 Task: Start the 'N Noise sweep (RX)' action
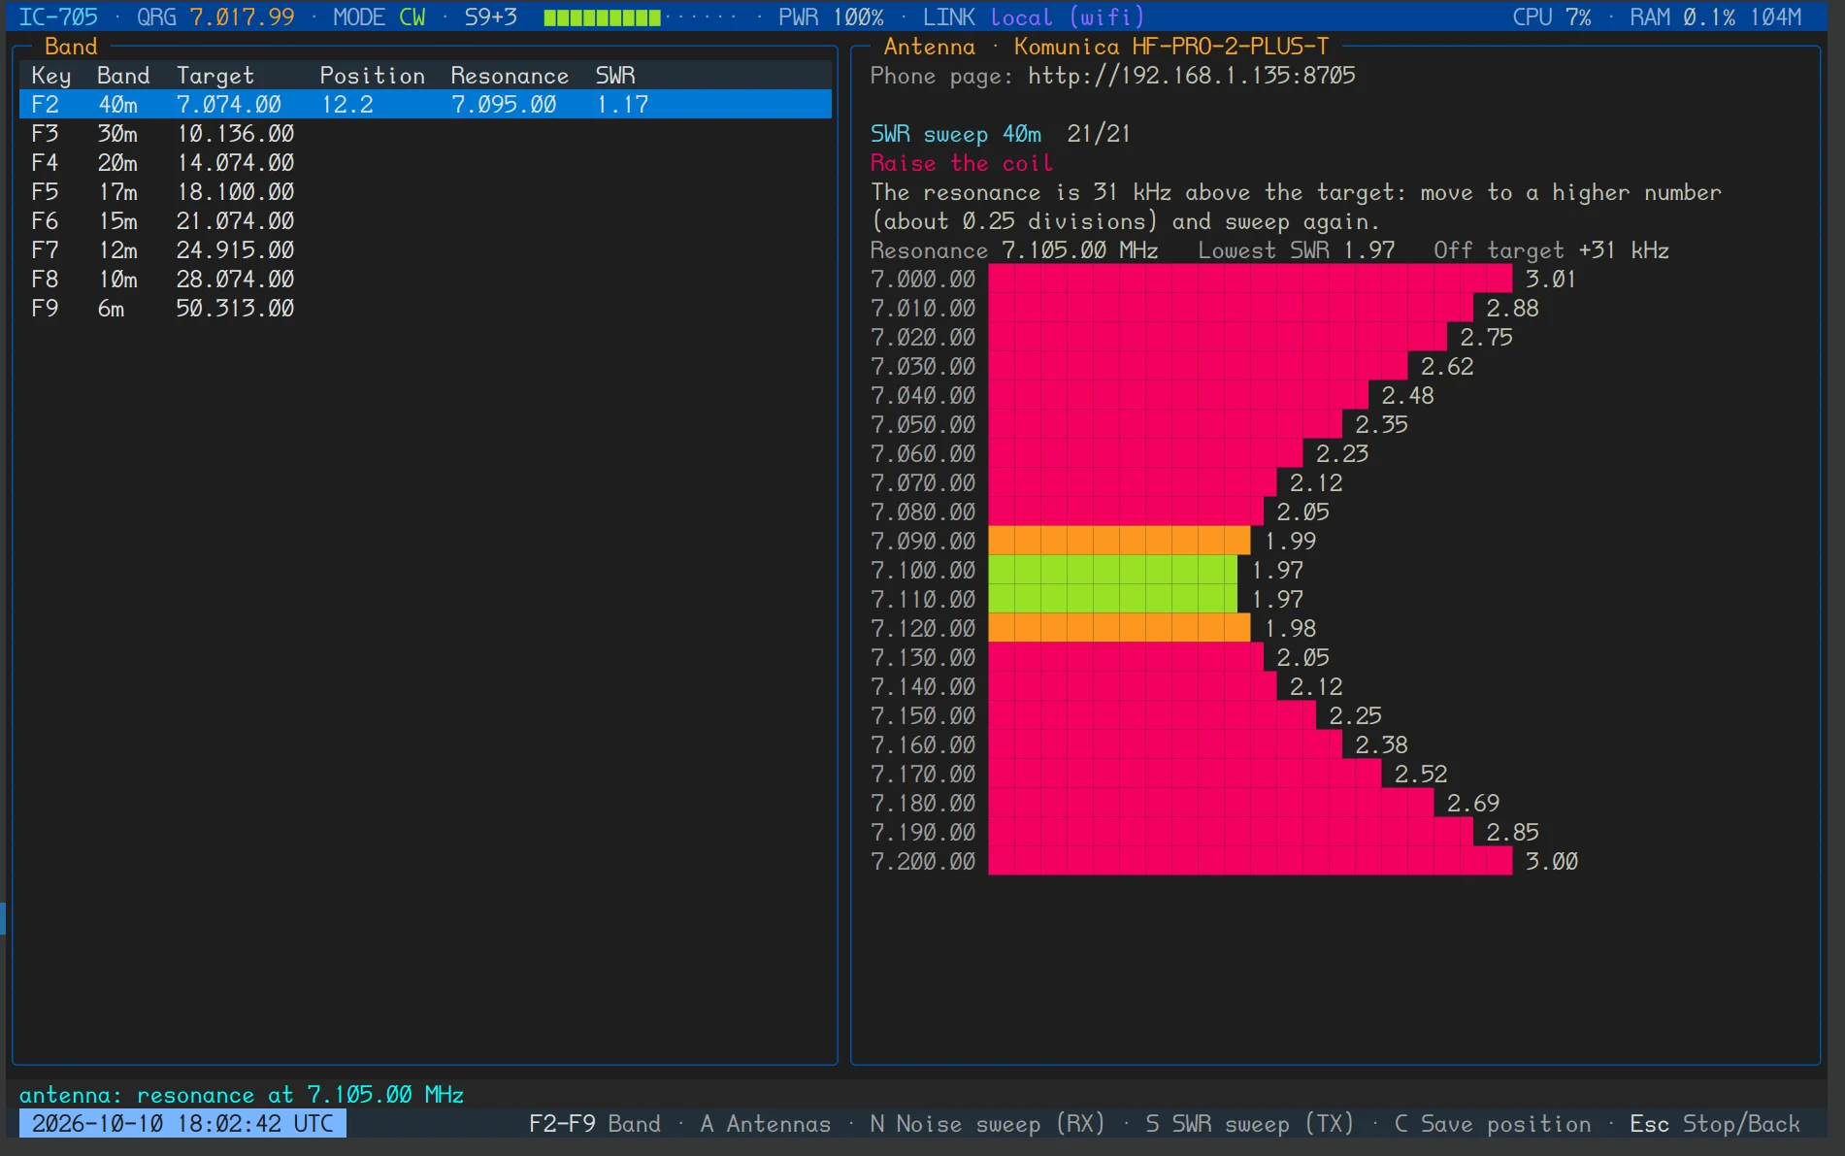[x=987, y=1124]
